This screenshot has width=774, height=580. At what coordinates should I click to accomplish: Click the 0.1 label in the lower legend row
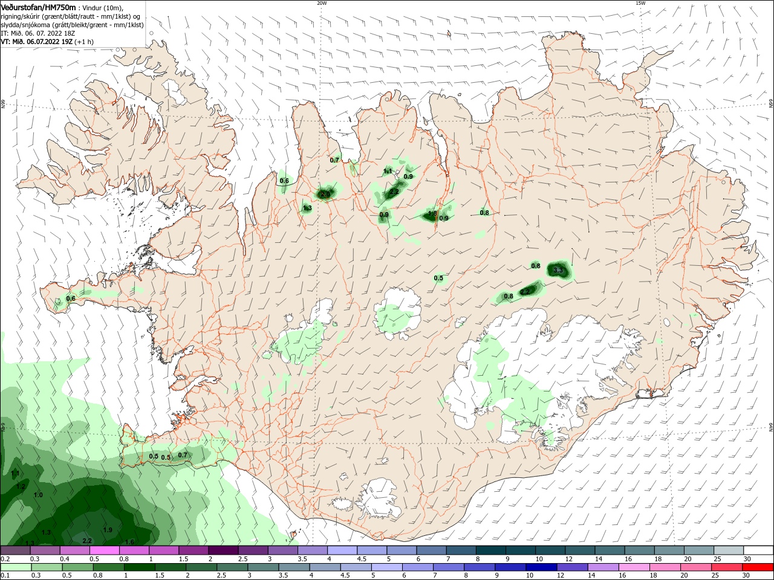click(5, 575)
